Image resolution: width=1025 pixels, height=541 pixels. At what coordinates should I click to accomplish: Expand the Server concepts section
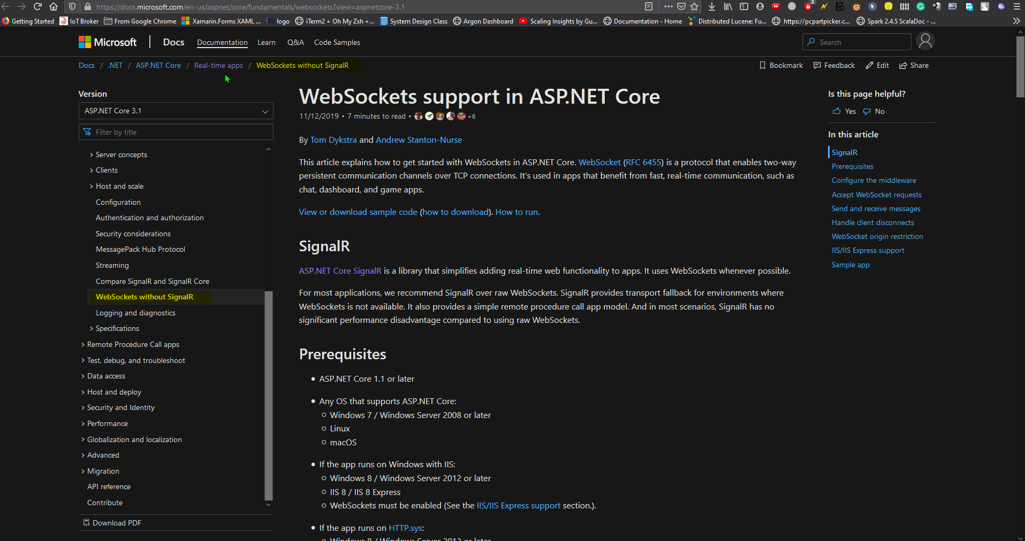click(x=120, y=154)
